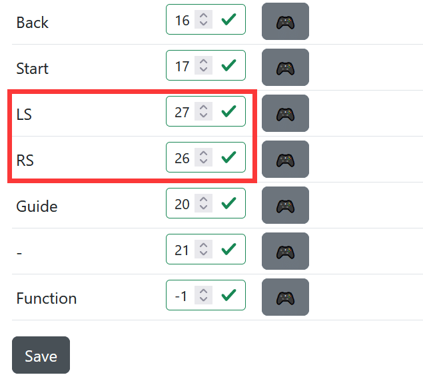Click the gamepad icon for Back
This screenshot has width=423, height=379.
pos(285,21)
